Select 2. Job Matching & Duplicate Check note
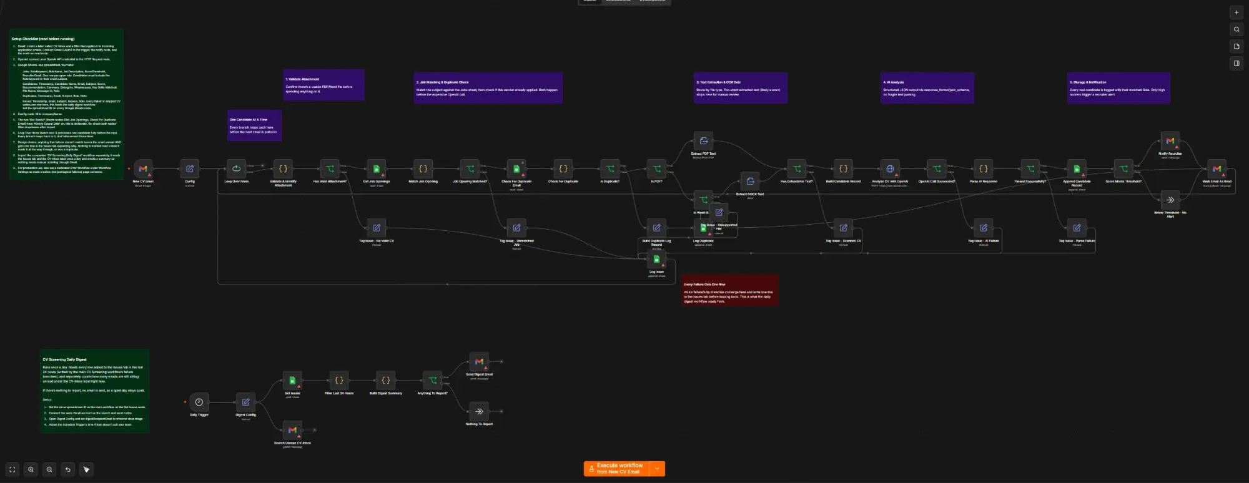The height and width of the screenshot is (483, 1249). click(x=488, y=88)
